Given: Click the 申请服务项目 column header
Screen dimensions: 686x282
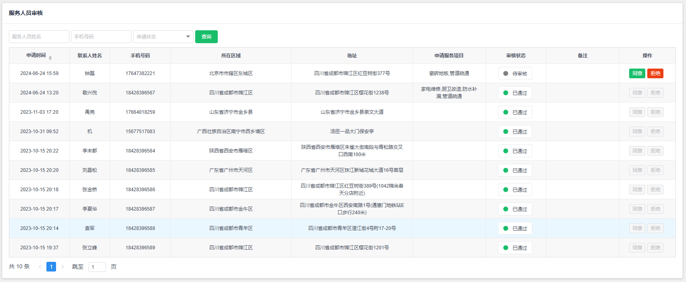Looking at the screenshot, I should point(449,56).
